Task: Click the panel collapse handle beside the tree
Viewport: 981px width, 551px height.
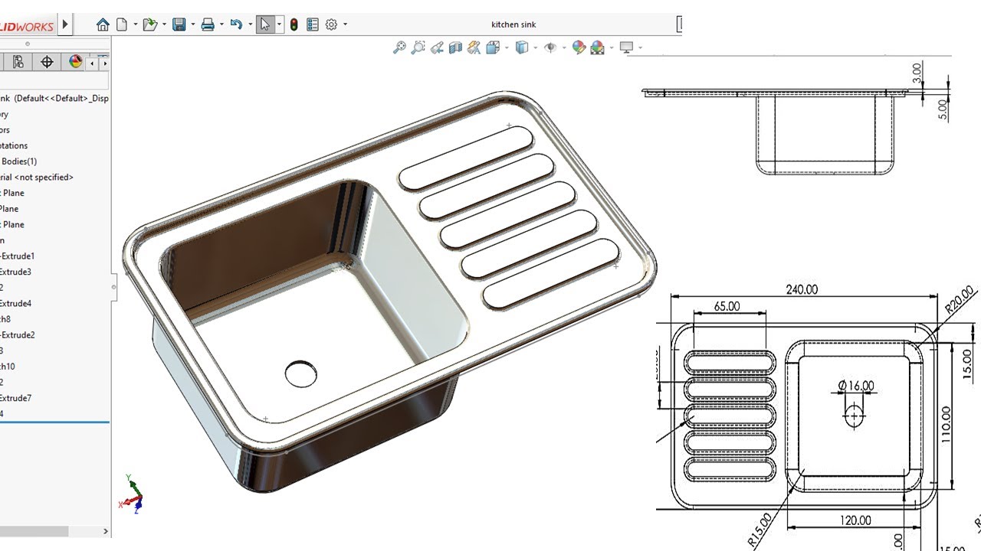Action: [114, 287]
